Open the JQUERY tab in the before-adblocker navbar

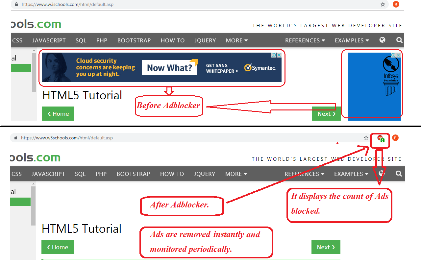point(205,40)
